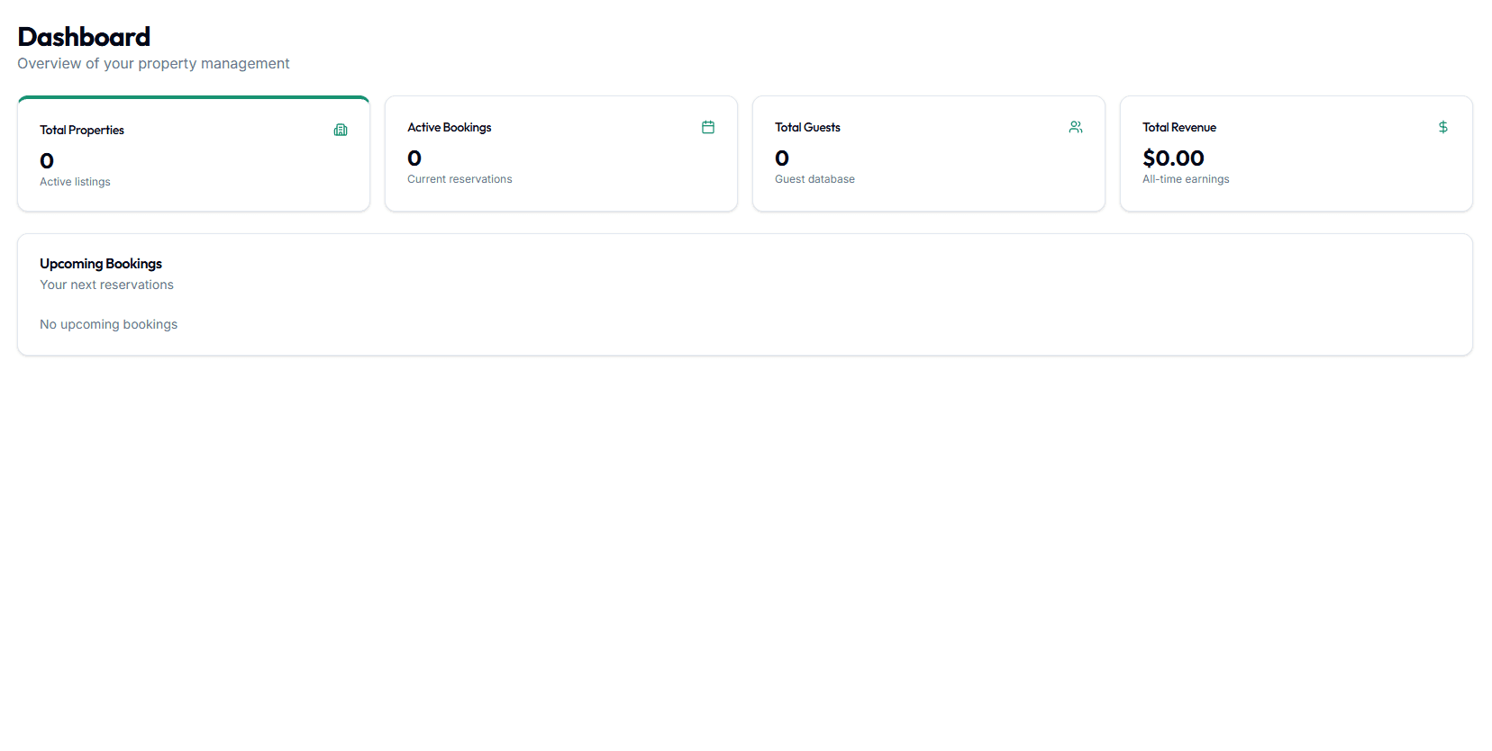This screenshot has height=751, width=1492.
Task: Select the Total Guests card title
Action: 807,127
